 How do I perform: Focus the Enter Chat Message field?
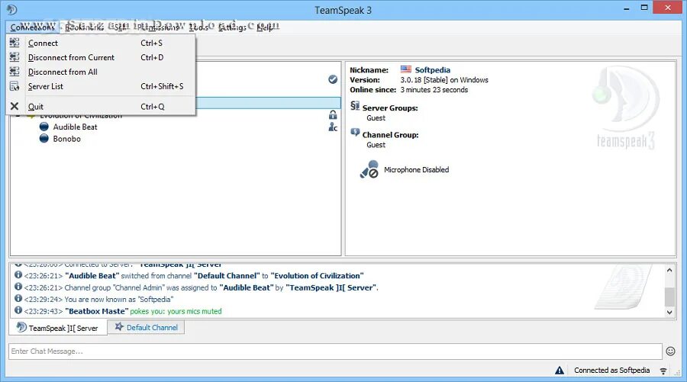tap(335, 352)
